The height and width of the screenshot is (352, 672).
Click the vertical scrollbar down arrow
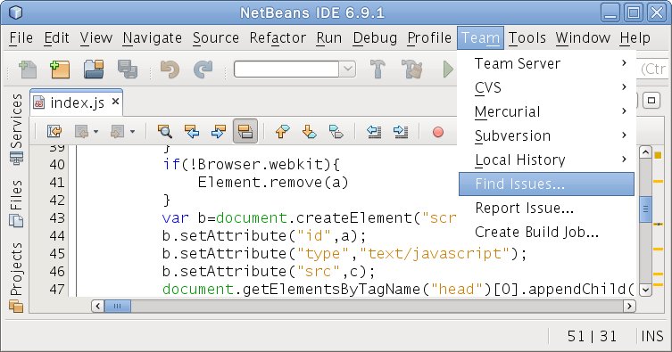coord(645,290)
